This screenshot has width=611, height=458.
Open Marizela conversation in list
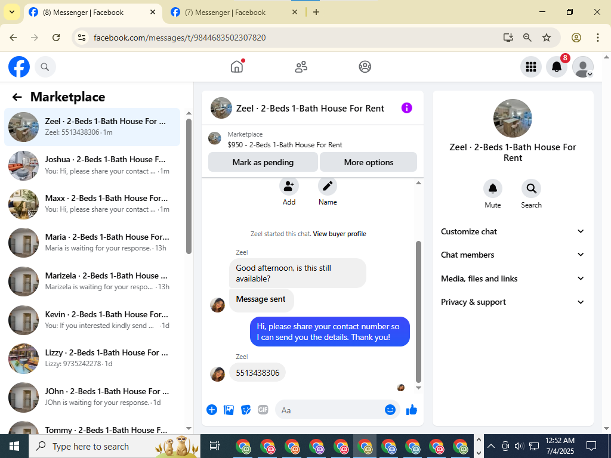click(92, 281)
